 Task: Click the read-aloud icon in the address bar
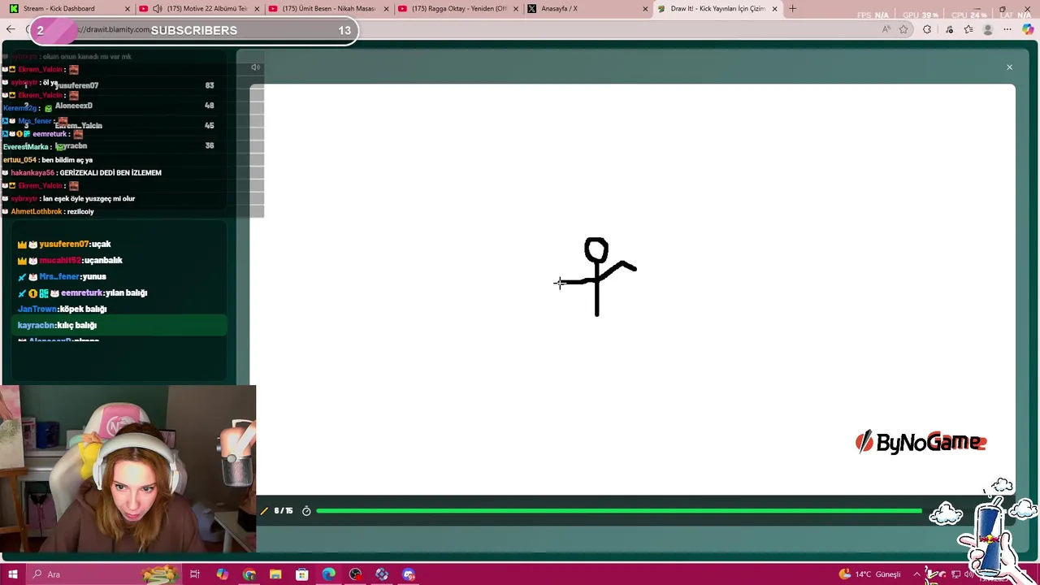pyautogui.click(x=886, y=29)
